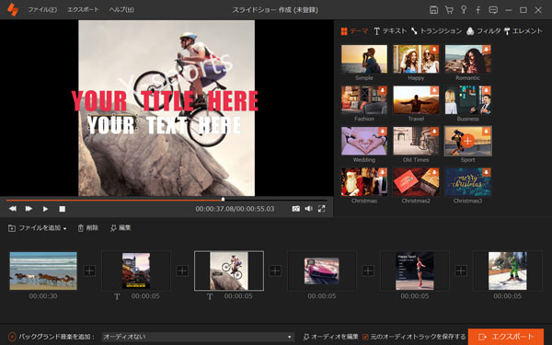The width and height of the screenshot is (552, 345).
Task: Download the Christmas theme via arrow badge
Action: (383, 173)
